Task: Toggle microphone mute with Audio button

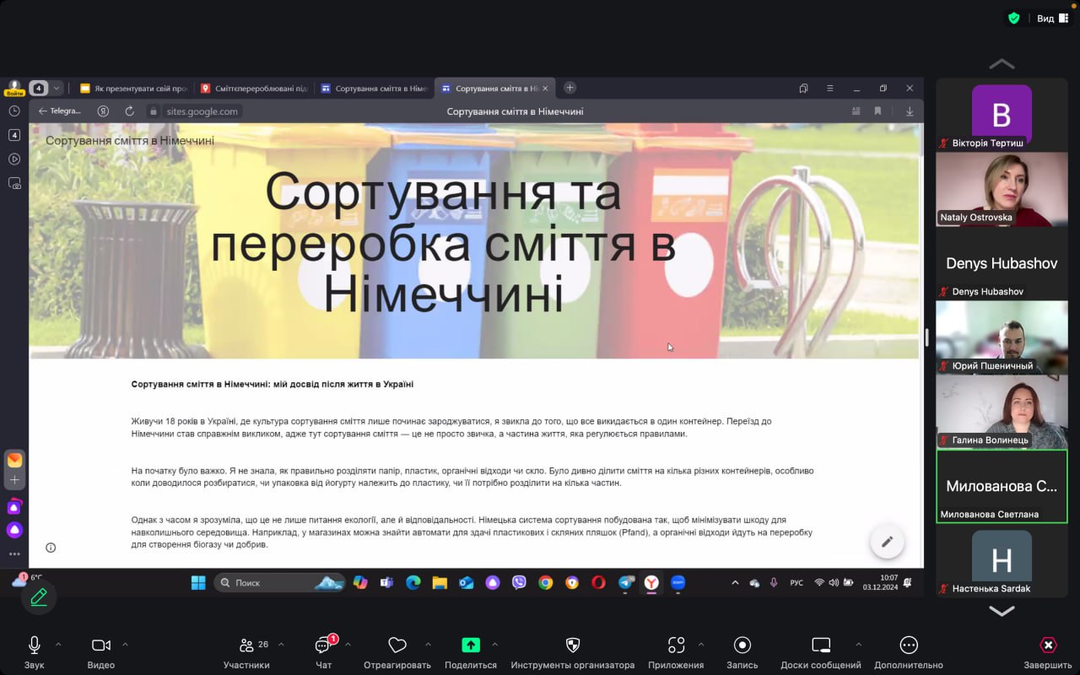Action: 35,645
